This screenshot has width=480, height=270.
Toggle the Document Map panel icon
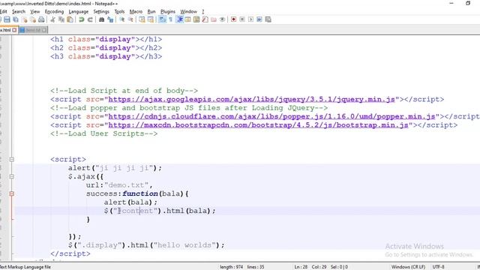point(196,19)
